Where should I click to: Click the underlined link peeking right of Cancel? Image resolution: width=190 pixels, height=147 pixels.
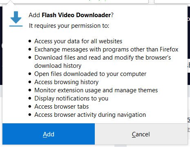189,129
